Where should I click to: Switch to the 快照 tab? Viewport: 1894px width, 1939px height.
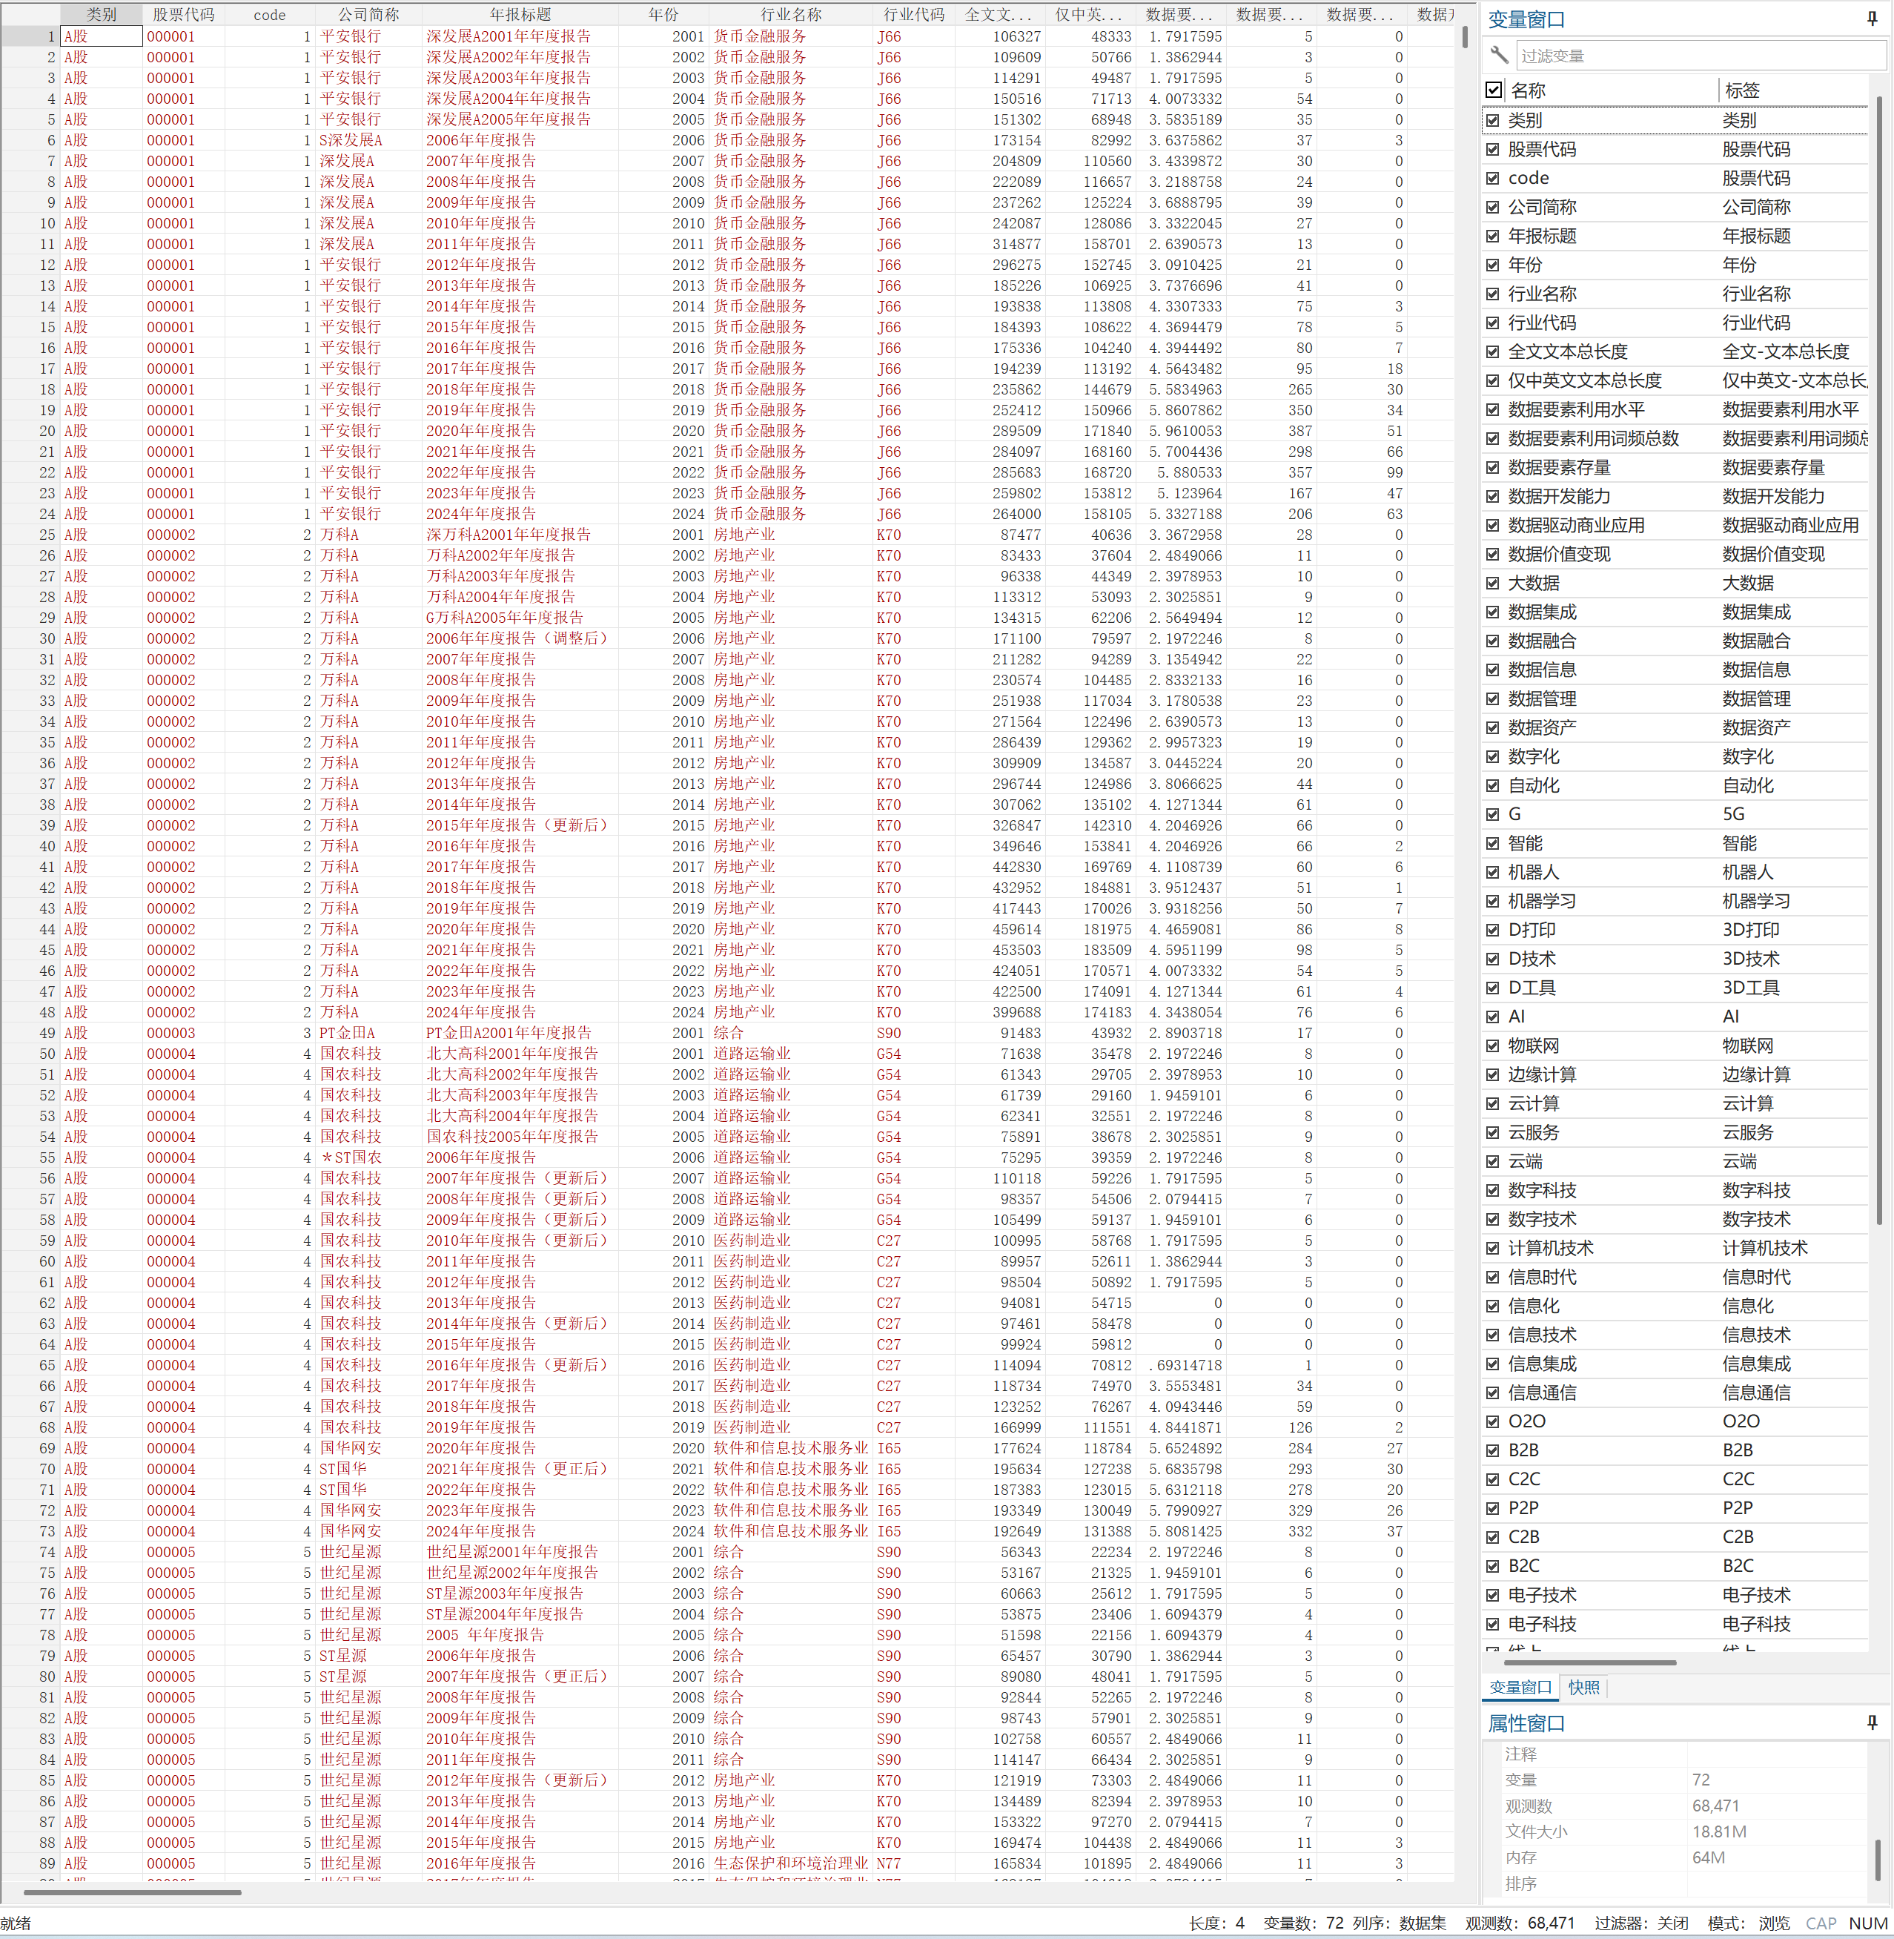(x=1583, y=1686)
